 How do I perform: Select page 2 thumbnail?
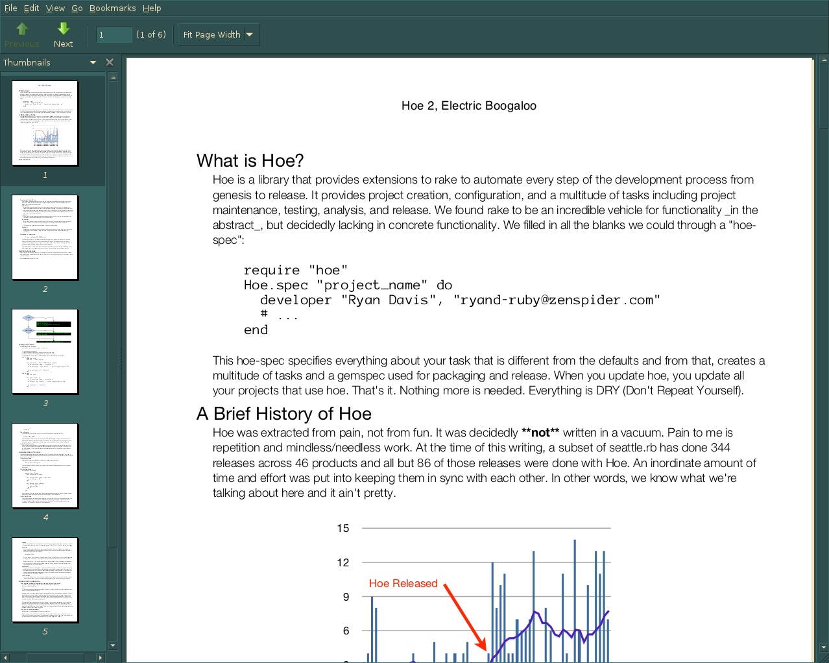(x=45, y=237)
